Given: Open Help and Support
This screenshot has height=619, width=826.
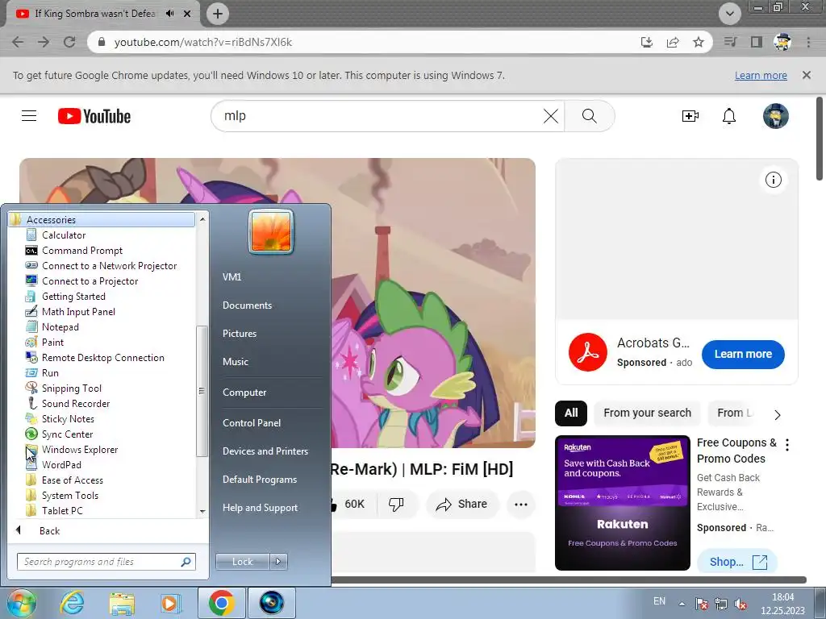Looking at the screenshot, I should 260,508.
